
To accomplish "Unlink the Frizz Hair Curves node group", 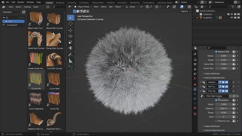I will (x=237, y=96).
